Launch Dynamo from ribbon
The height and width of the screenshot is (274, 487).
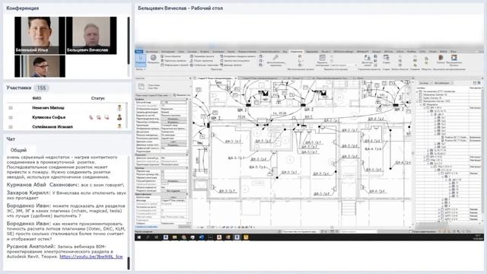click(441, 59)
